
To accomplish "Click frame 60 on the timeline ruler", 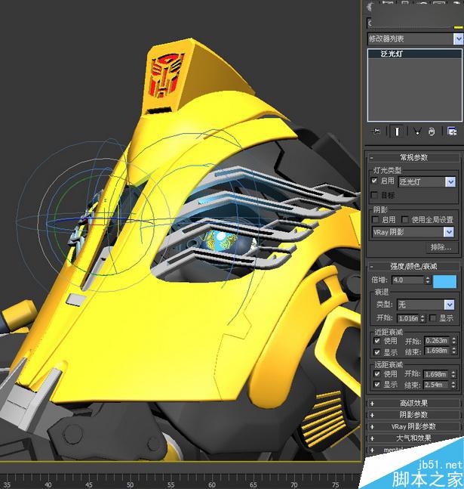I will (212, 483).
